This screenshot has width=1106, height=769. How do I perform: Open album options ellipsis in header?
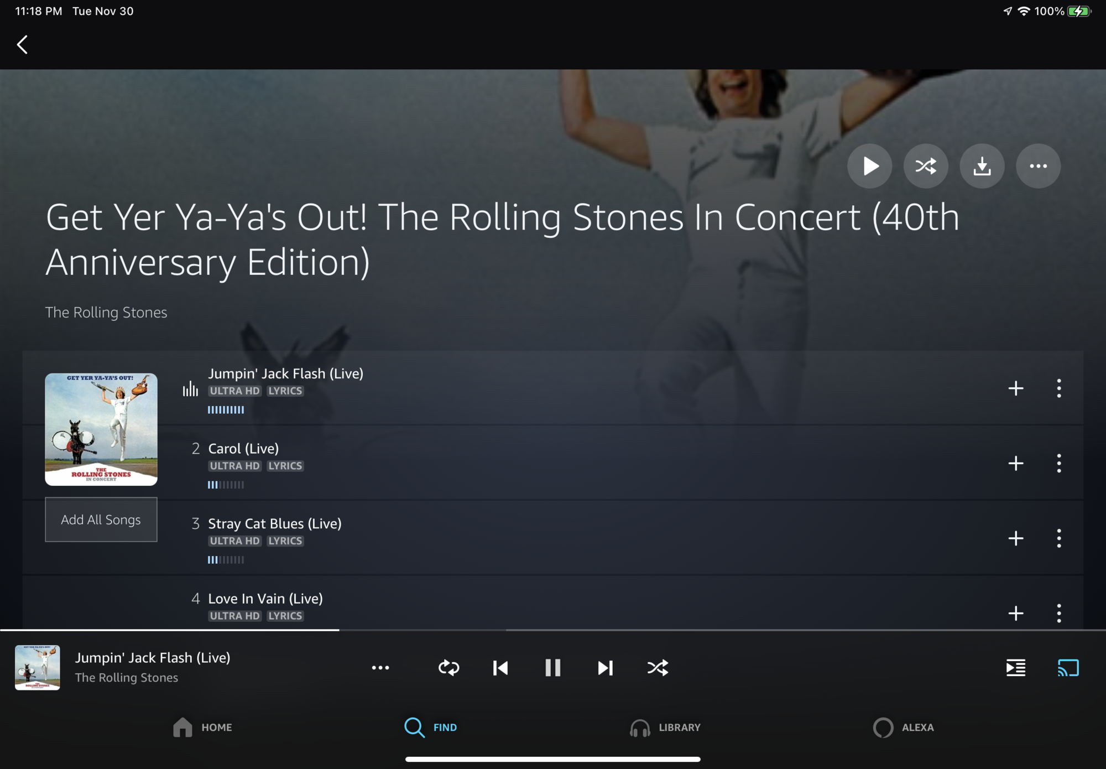click(x=1038, y=166)
